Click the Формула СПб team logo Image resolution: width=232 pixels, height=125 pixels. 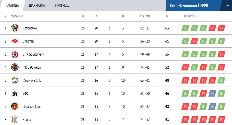[15, 80]
